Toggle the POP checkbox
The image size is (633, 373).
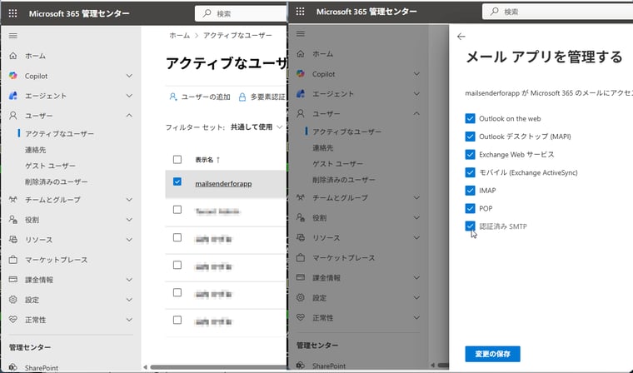coord(470,208)
